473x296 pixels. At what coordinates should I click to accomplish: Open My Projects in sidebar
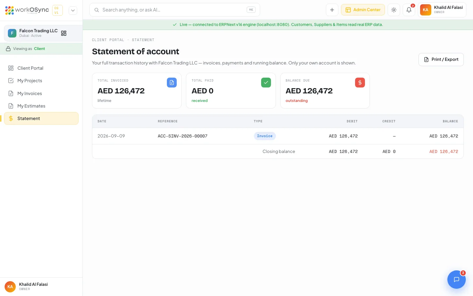click(41, 81)
